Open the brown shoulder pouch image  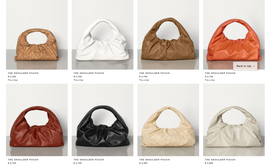(168, 35)
